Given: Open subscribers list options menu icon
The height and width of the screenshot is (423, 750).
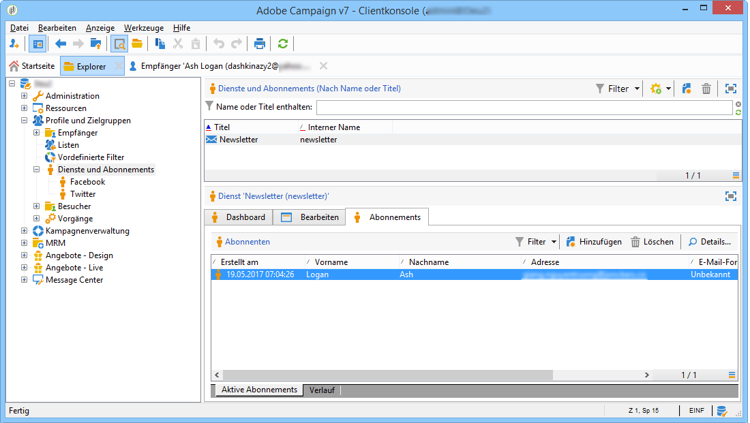Looking at the screenshot, I should [732, 375].
